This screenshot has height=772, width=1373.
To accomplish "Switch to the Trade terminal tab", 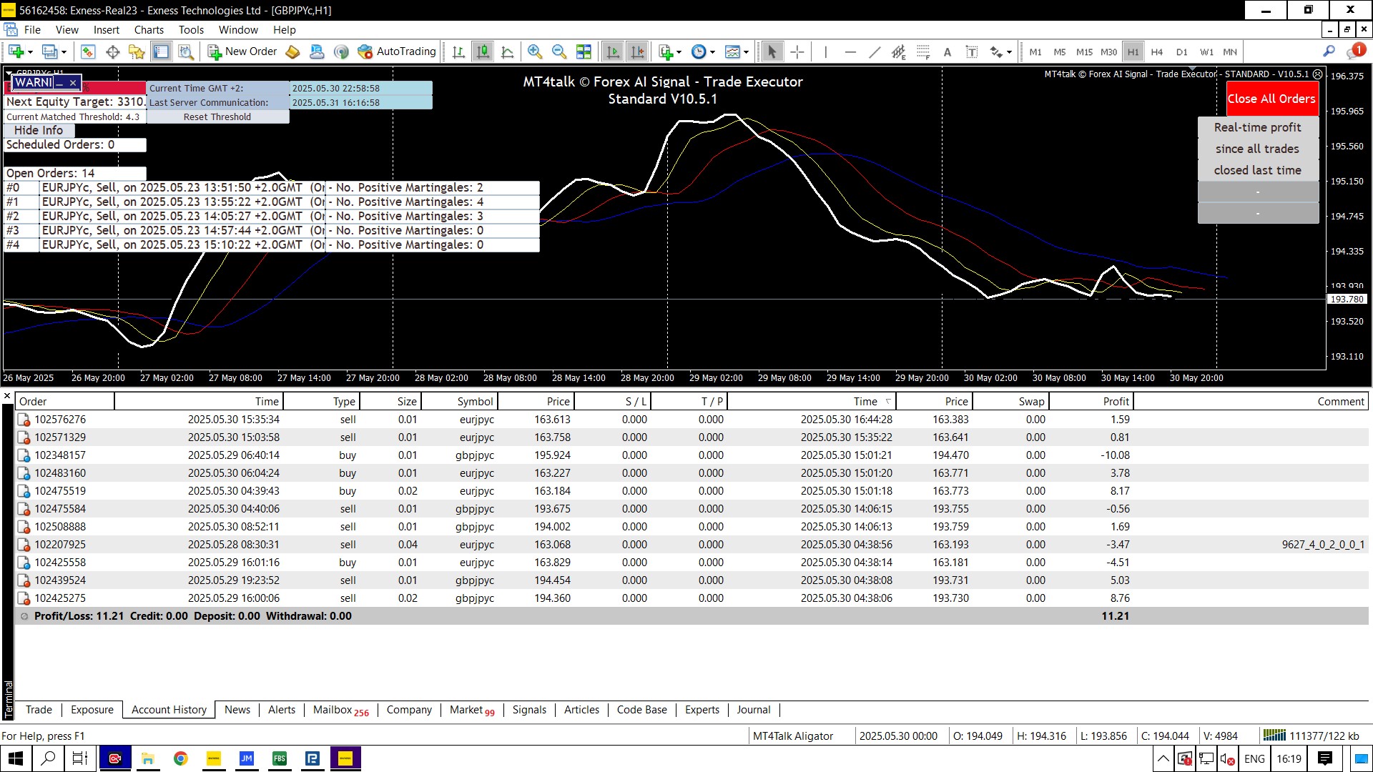I will [x=39, y=710].
